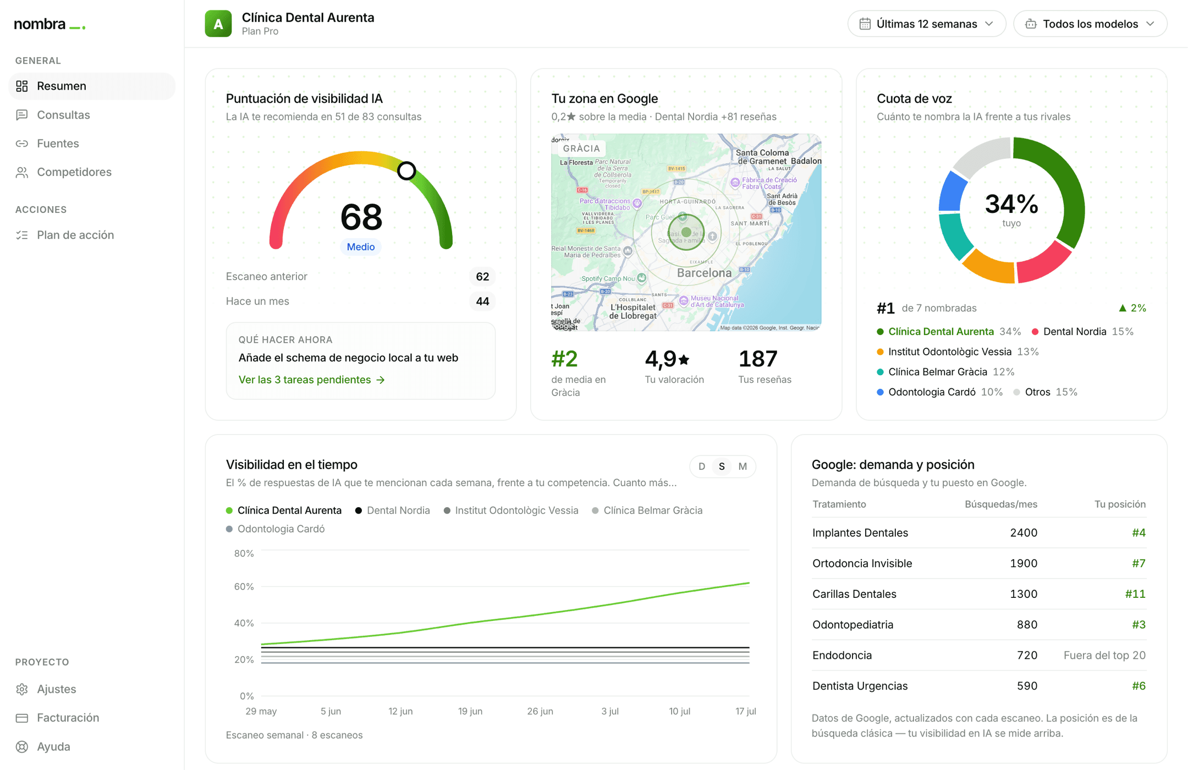Open Plan de acción
This screenshot has width=1188, height=770.
pyautogui.click(x=92, y=235)
